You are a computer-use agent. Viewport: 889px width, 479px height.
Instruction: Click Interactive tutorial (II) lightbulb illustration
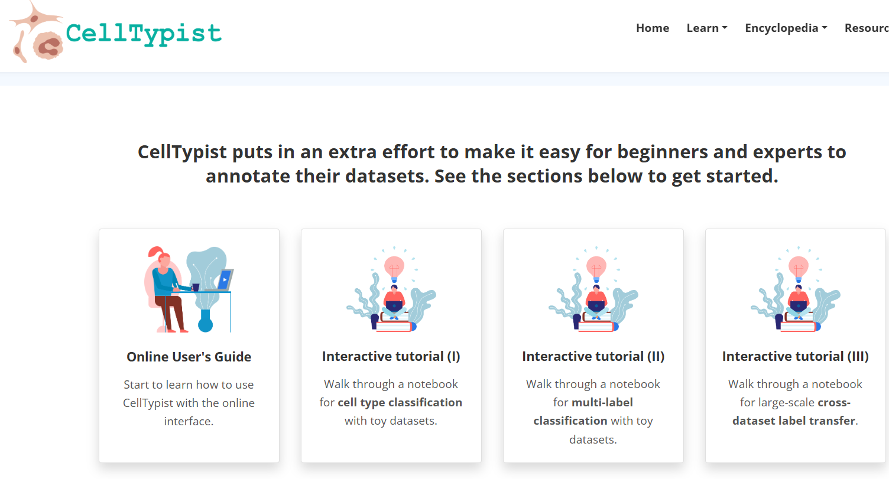point(593,289)
